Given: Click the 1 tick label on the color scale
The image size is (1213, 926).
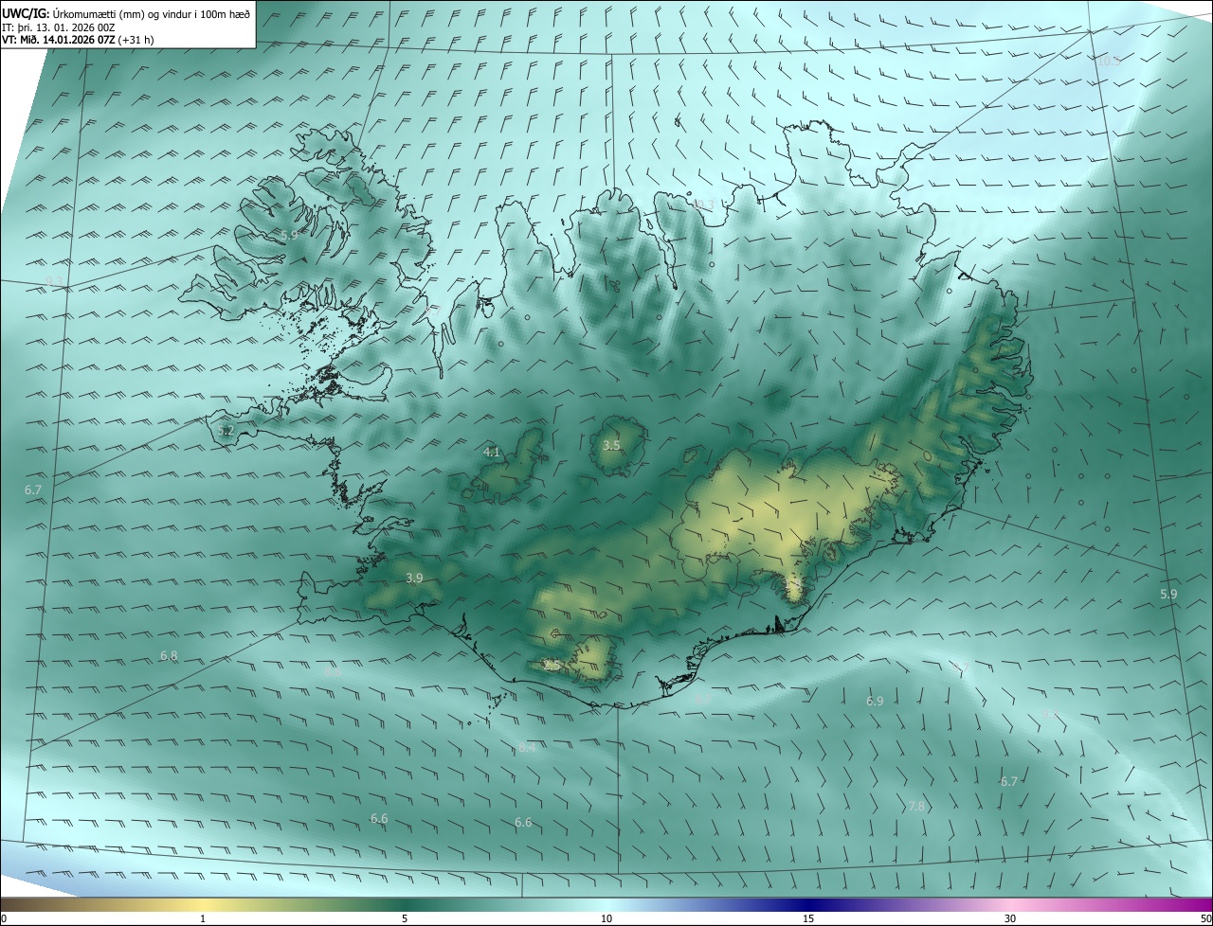Looking at the screenshot, I should click(x=203, y=918).
